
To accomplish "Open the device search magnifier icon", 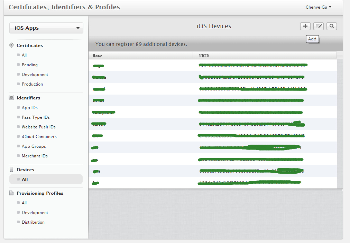I will click(332, 26).
